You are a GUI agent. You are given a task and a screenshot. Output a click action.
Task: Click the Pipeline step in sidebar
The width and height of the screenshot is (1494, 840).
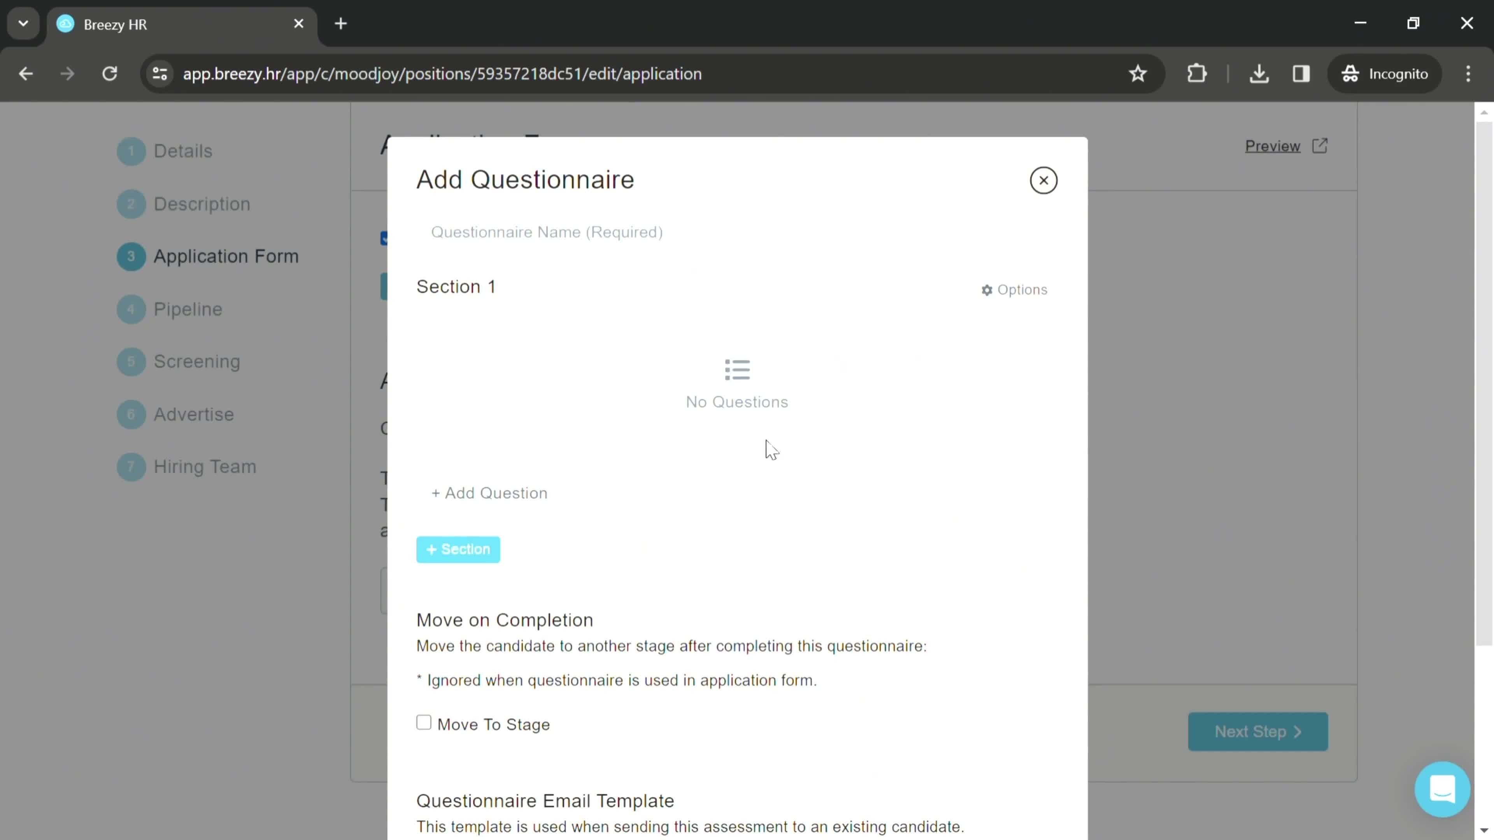[189, 310]
